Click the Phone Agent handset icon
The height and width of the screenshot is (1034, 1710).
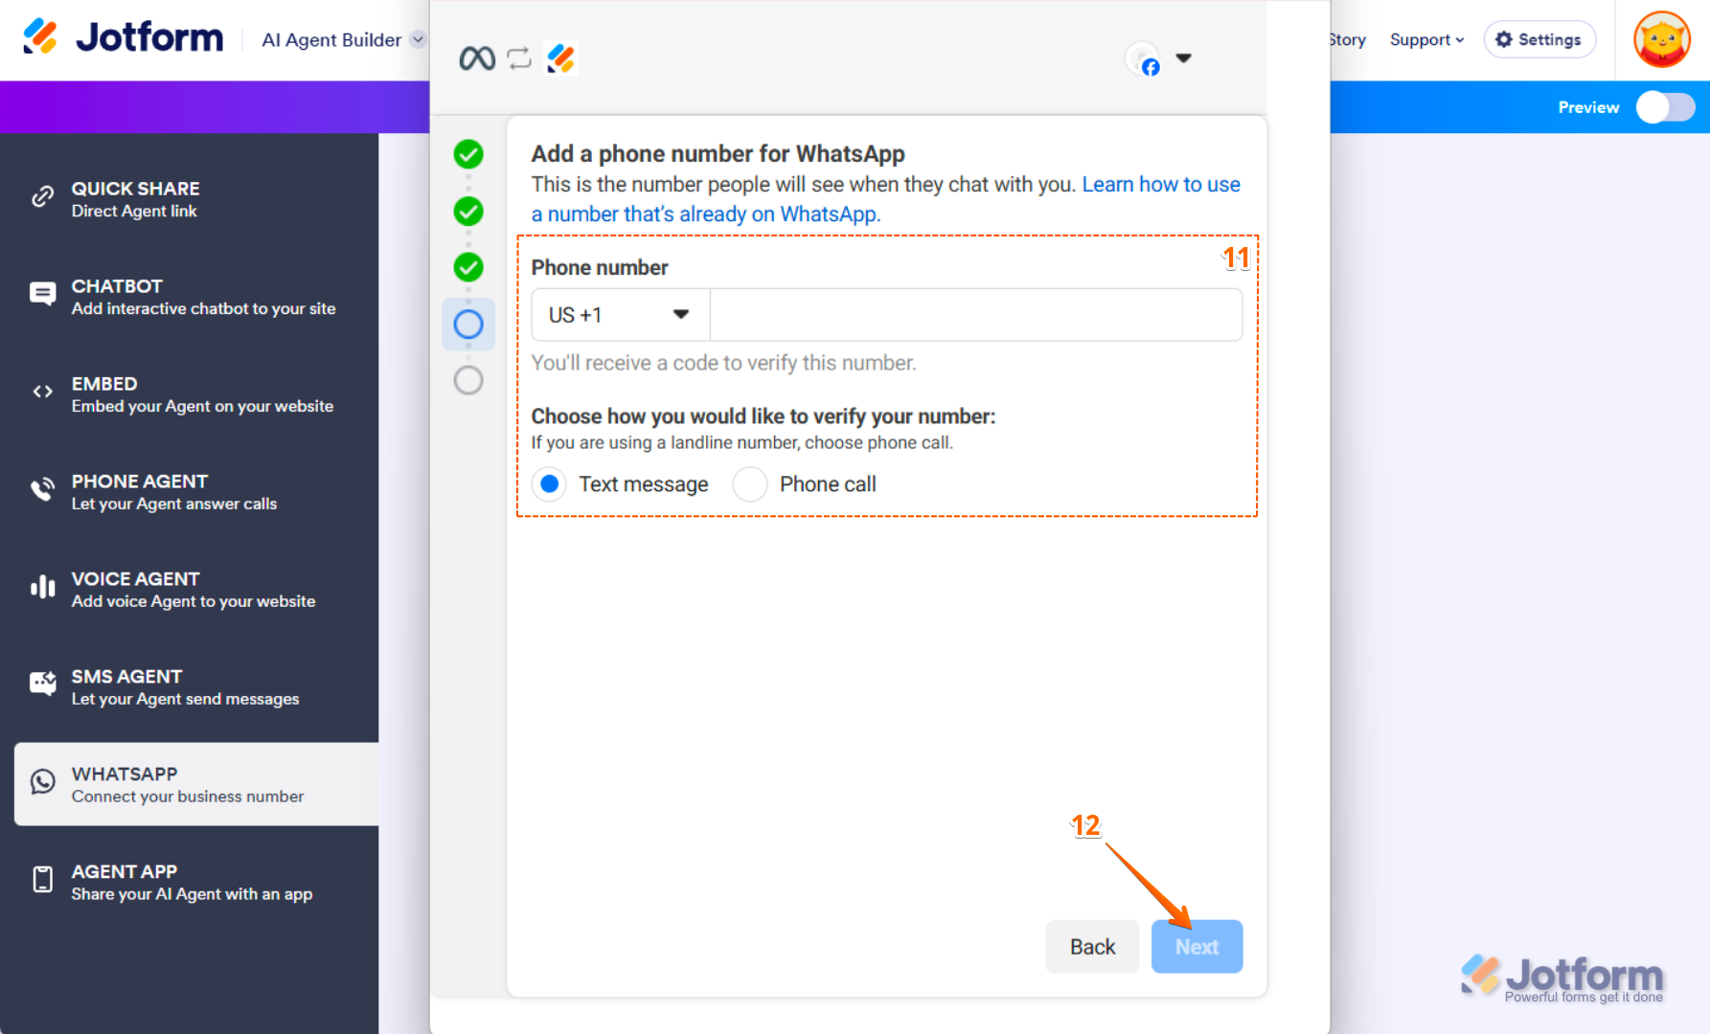[43, 489]
